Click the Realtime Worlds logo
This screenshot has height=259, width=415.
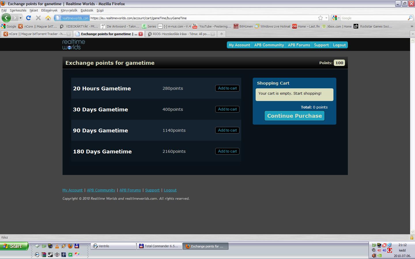[74, 45]
